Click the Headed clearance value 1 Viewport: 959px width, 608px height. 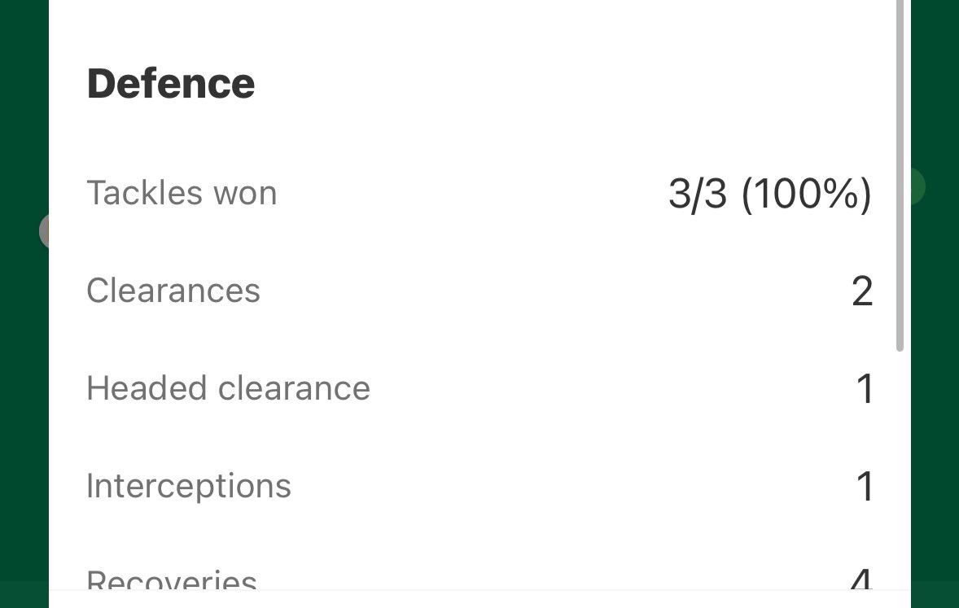865,389
